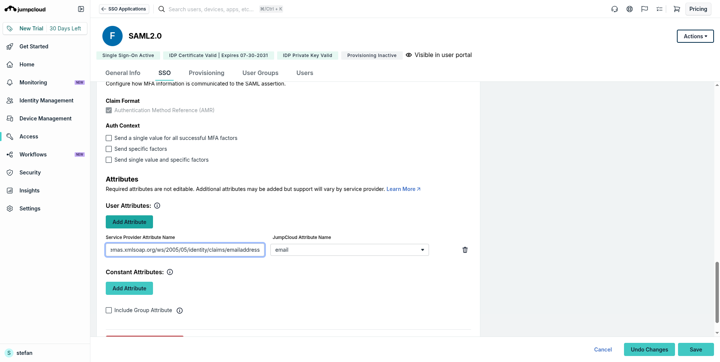Enable Include Group Attribute checkbox
Image resolution: width=720 pixels, height=362 pixels.
109,310
